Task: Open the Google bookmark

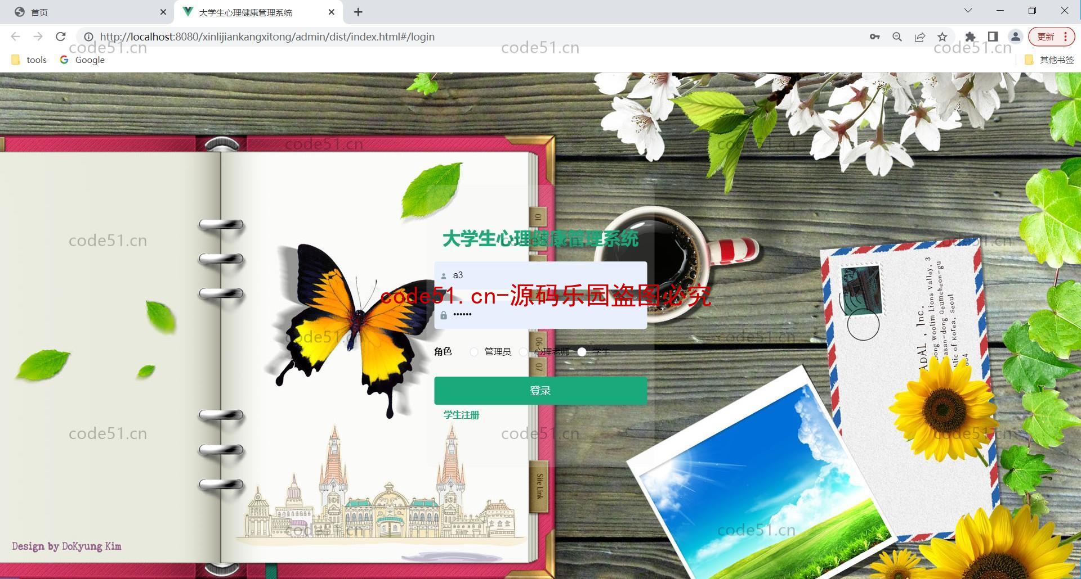Action: pyautogui.click(x=82, y=60)
